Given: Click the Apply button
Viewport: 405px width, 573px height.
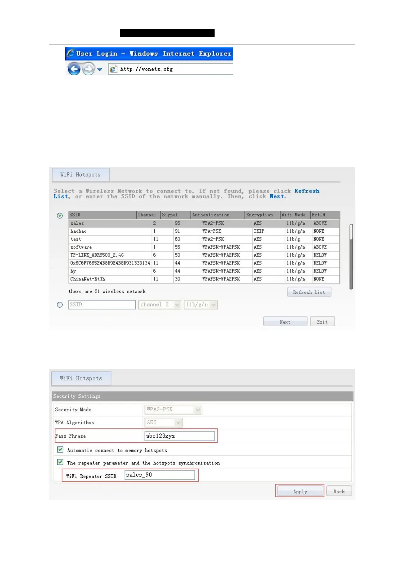Looking at the screenshot, I should pos(300,491).
